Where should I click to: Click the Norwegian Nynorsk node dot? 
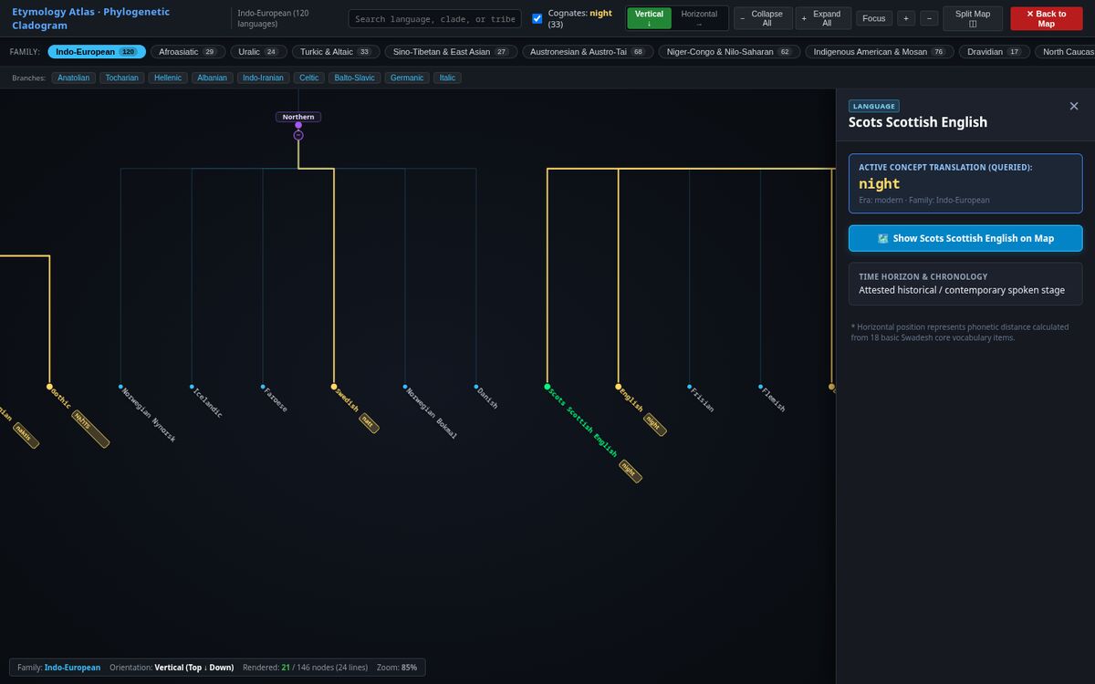[120, 387]
